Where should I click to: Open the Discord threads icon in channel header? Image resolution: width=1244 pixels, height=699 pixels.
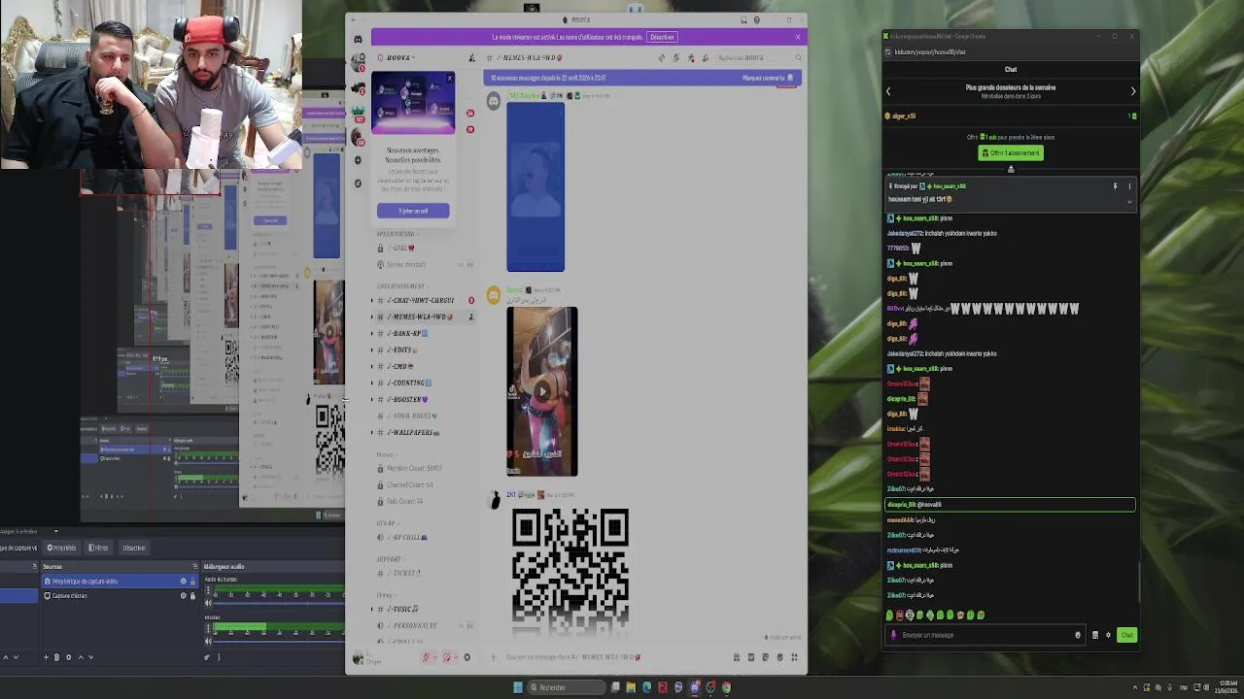click(662, 57)
